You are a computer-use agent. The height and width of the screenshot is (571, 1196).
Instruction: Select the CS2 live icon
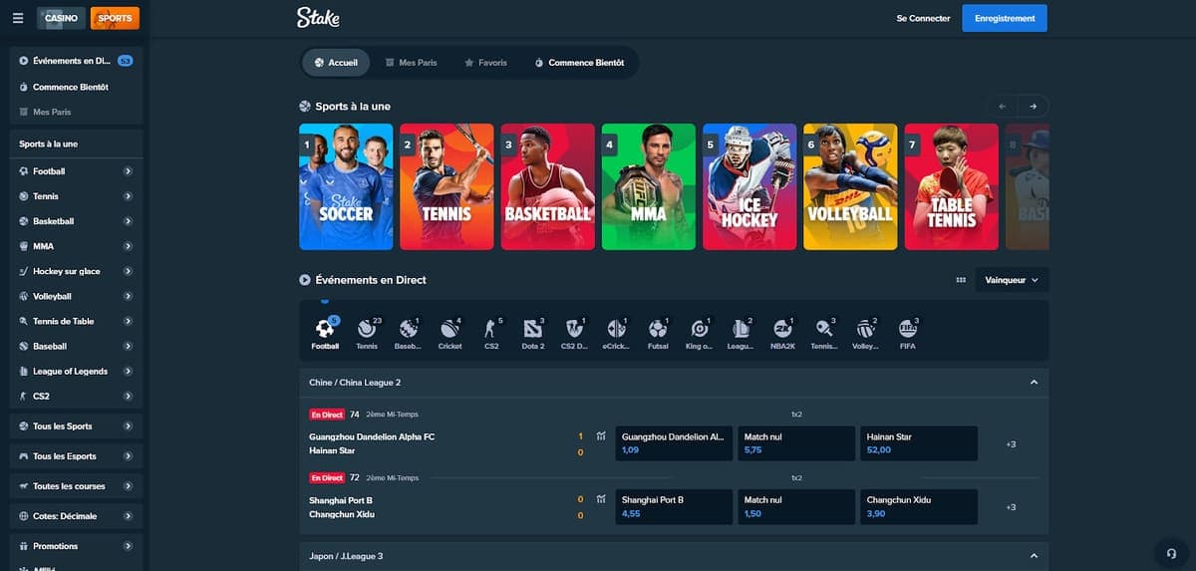(491, 333)
